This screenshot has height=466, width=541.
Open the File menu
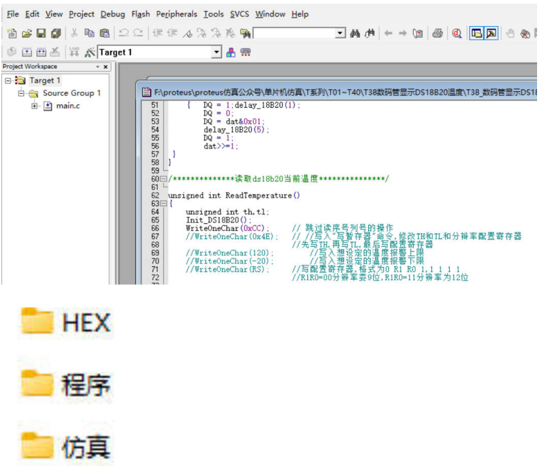click(13, 14)
